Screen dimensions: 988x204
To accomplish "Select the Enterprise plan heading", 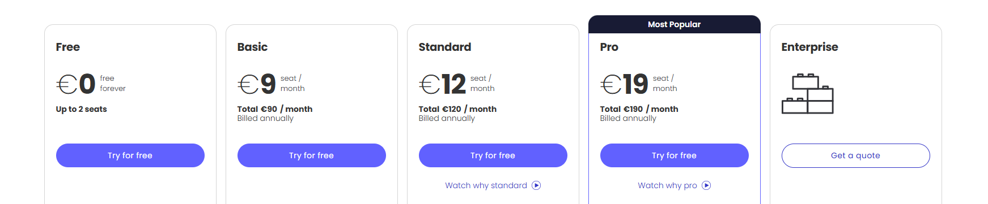I will pos(809,47).
